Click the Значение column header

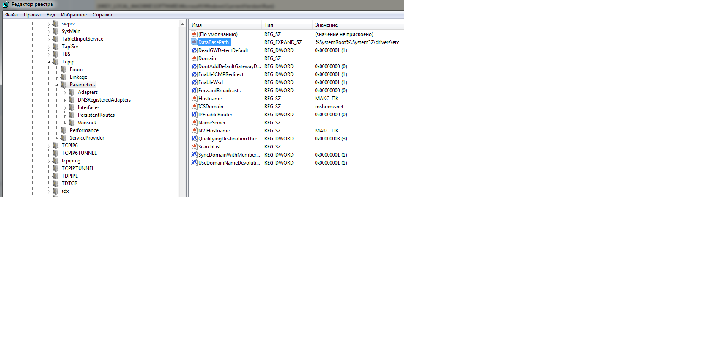[x=358, y=25]
